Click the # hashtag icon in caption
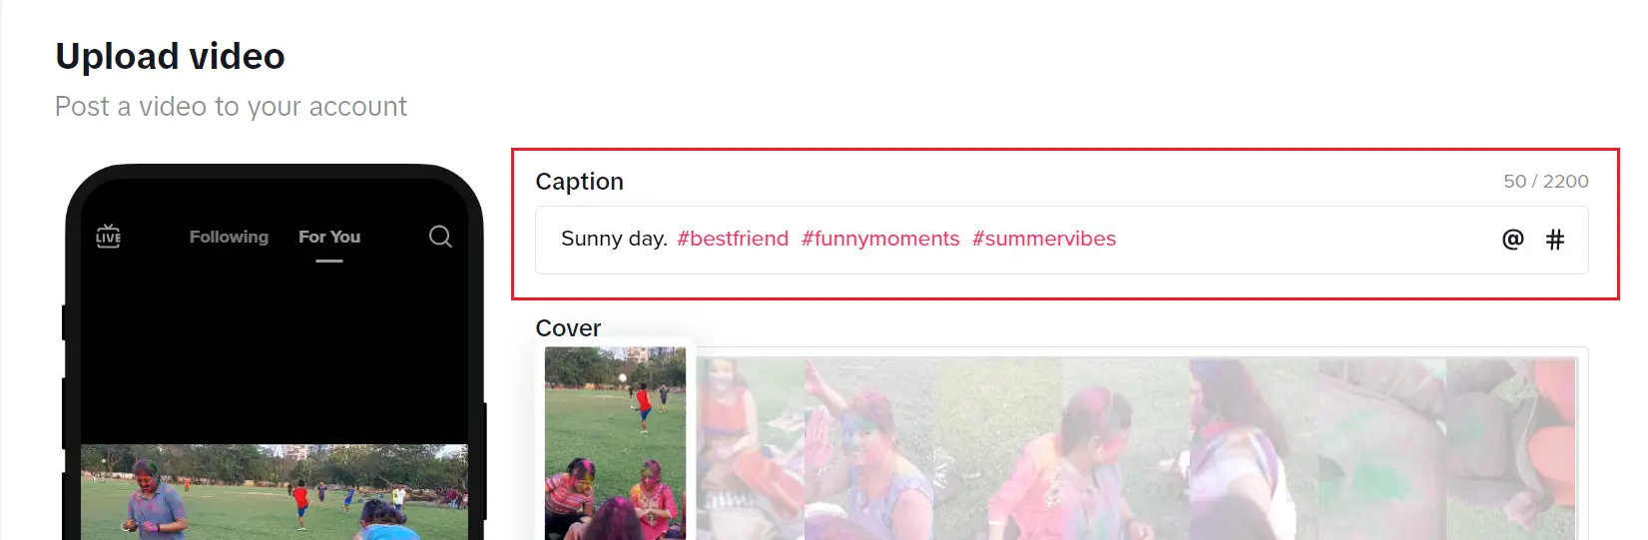 click(1554, 240)
